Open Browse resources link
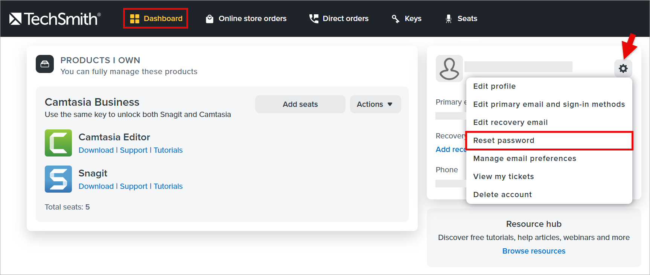Screen dimensions: 650x275 click(x=534, y=251)
